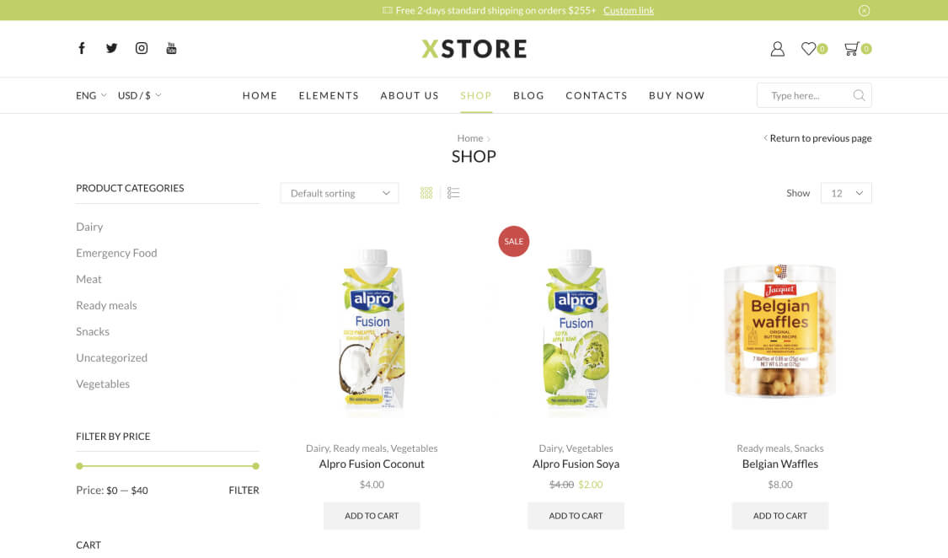Open the shopping cart icon

(x=851, y=48)
